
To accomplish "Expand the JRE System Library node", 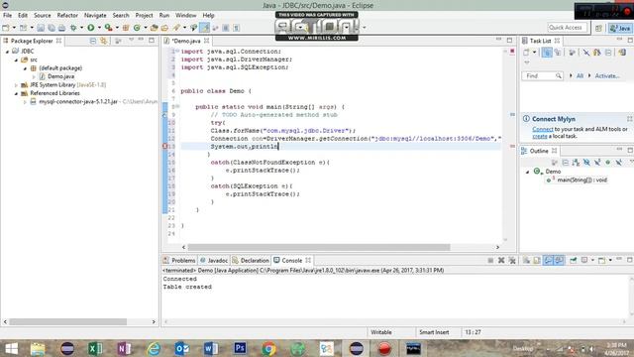I will tap(16, 85).
